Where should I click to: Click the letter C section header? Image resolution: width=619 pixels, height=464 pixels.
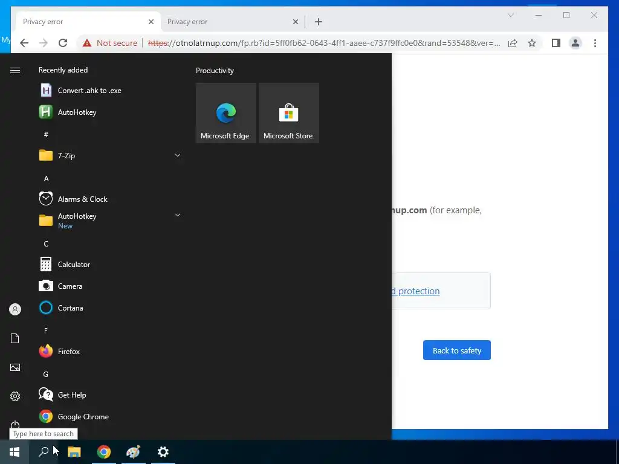point(46,244)
